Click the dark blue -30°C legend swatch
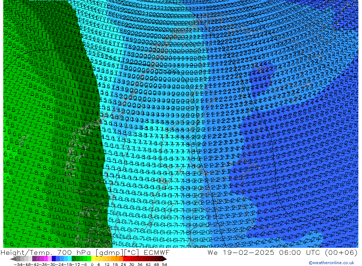Image resolution: width=362 pixels, height=266 pixels. 54,259
